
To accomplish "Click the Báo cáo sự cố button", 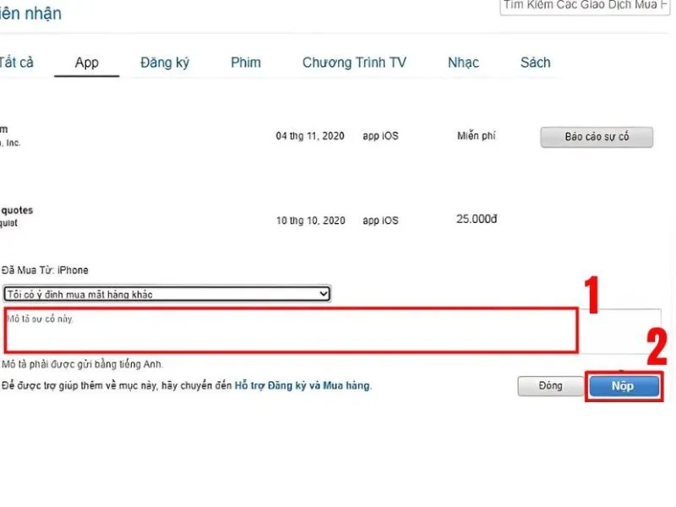I will (597, 137).
